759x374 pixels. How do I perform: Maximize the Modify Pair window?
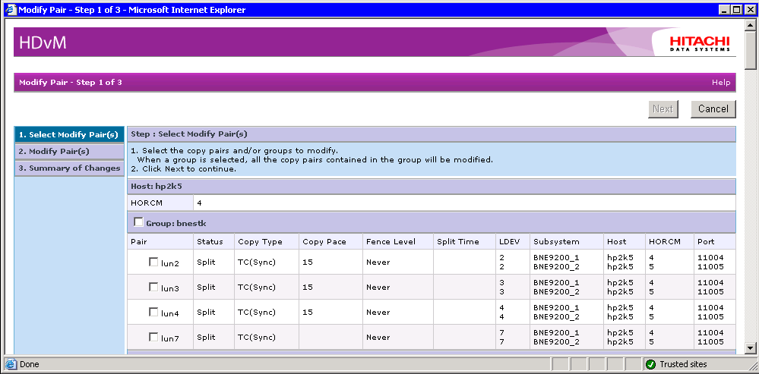tap(735, 10)
